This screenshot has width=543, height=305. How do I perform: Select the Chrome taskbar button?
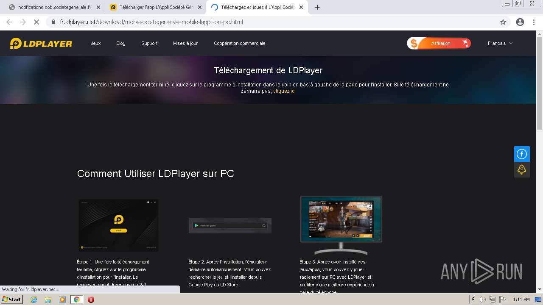(77, 299)
